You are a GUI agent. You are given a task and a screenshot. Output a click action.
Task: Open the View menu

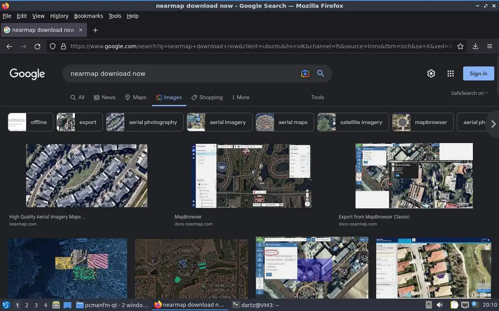pos(38,16)
